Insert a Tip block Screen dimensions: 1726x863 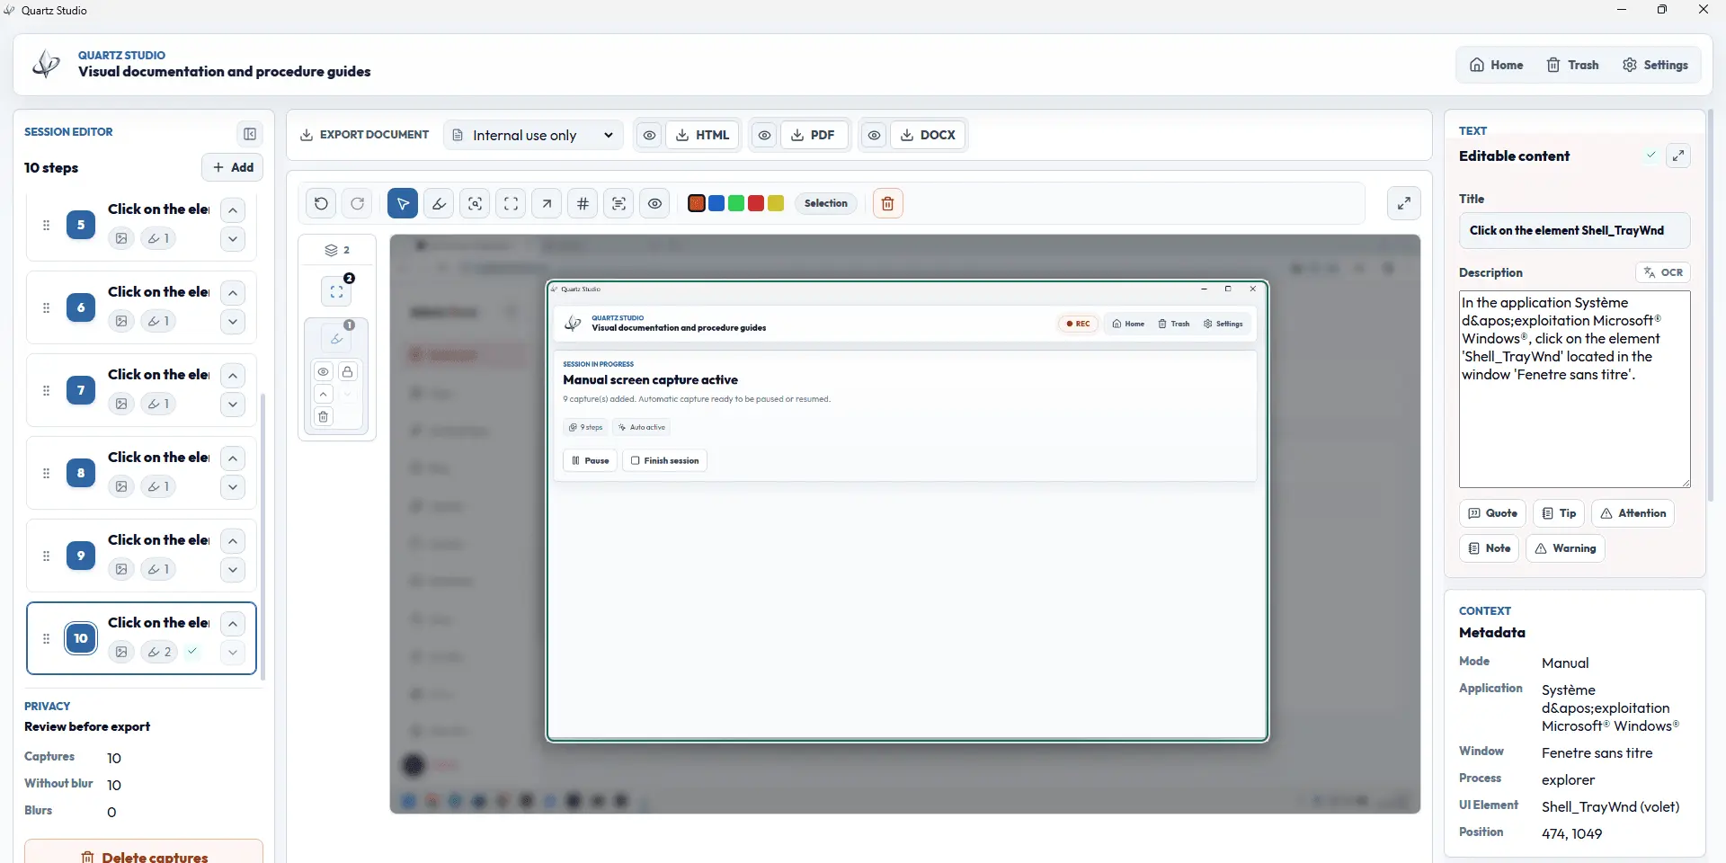pos(1559,513)
